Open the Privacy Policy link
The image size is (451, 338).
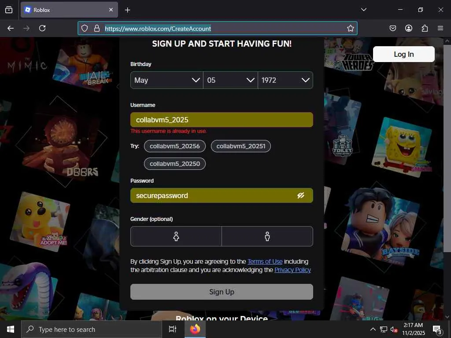pos(292,270)
